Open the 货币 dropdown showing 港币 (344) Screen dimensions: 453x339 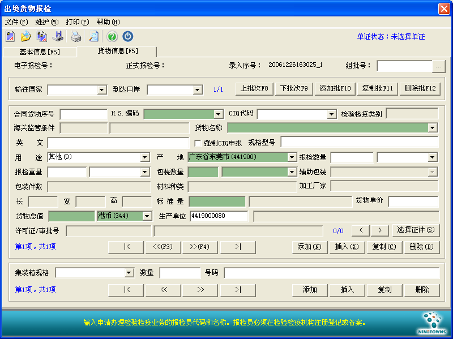pyautogui.click(x=147, y=216)
